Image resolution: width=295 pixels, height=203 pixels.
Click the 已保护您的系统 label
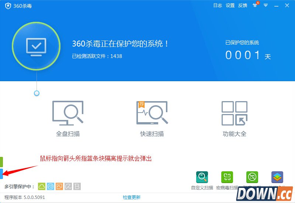[x=242, y=42]
